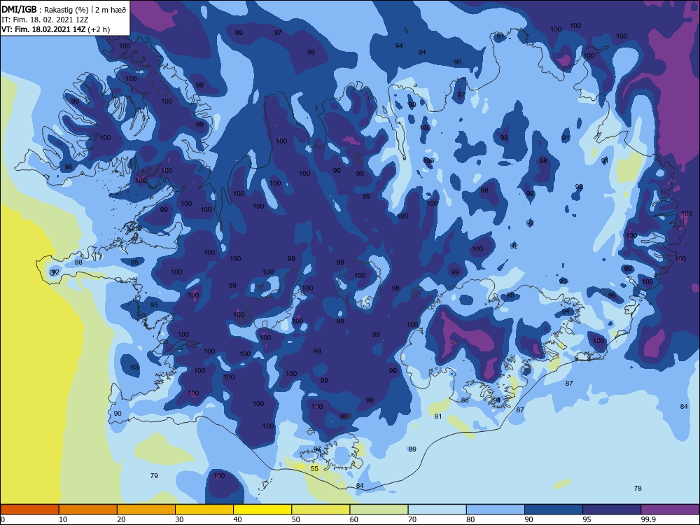Screen dimensions: 700x525
Task: Click the orange 10–20 legend swatch
Action: (x=88, y=510)
